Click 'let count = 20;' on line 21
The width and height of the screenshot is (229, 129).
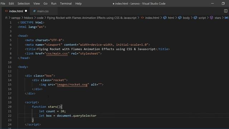click(52, 111)
